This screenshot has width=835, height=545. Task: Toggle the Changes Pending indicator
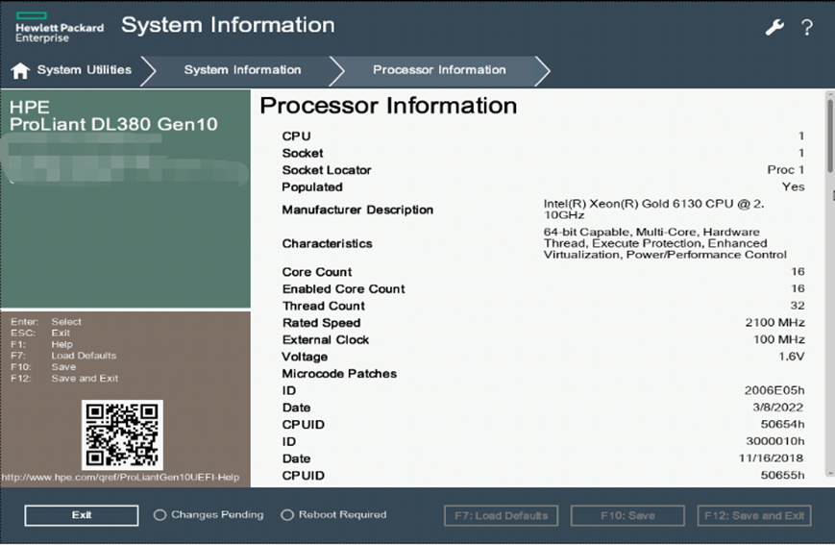(x=160, y=515)
